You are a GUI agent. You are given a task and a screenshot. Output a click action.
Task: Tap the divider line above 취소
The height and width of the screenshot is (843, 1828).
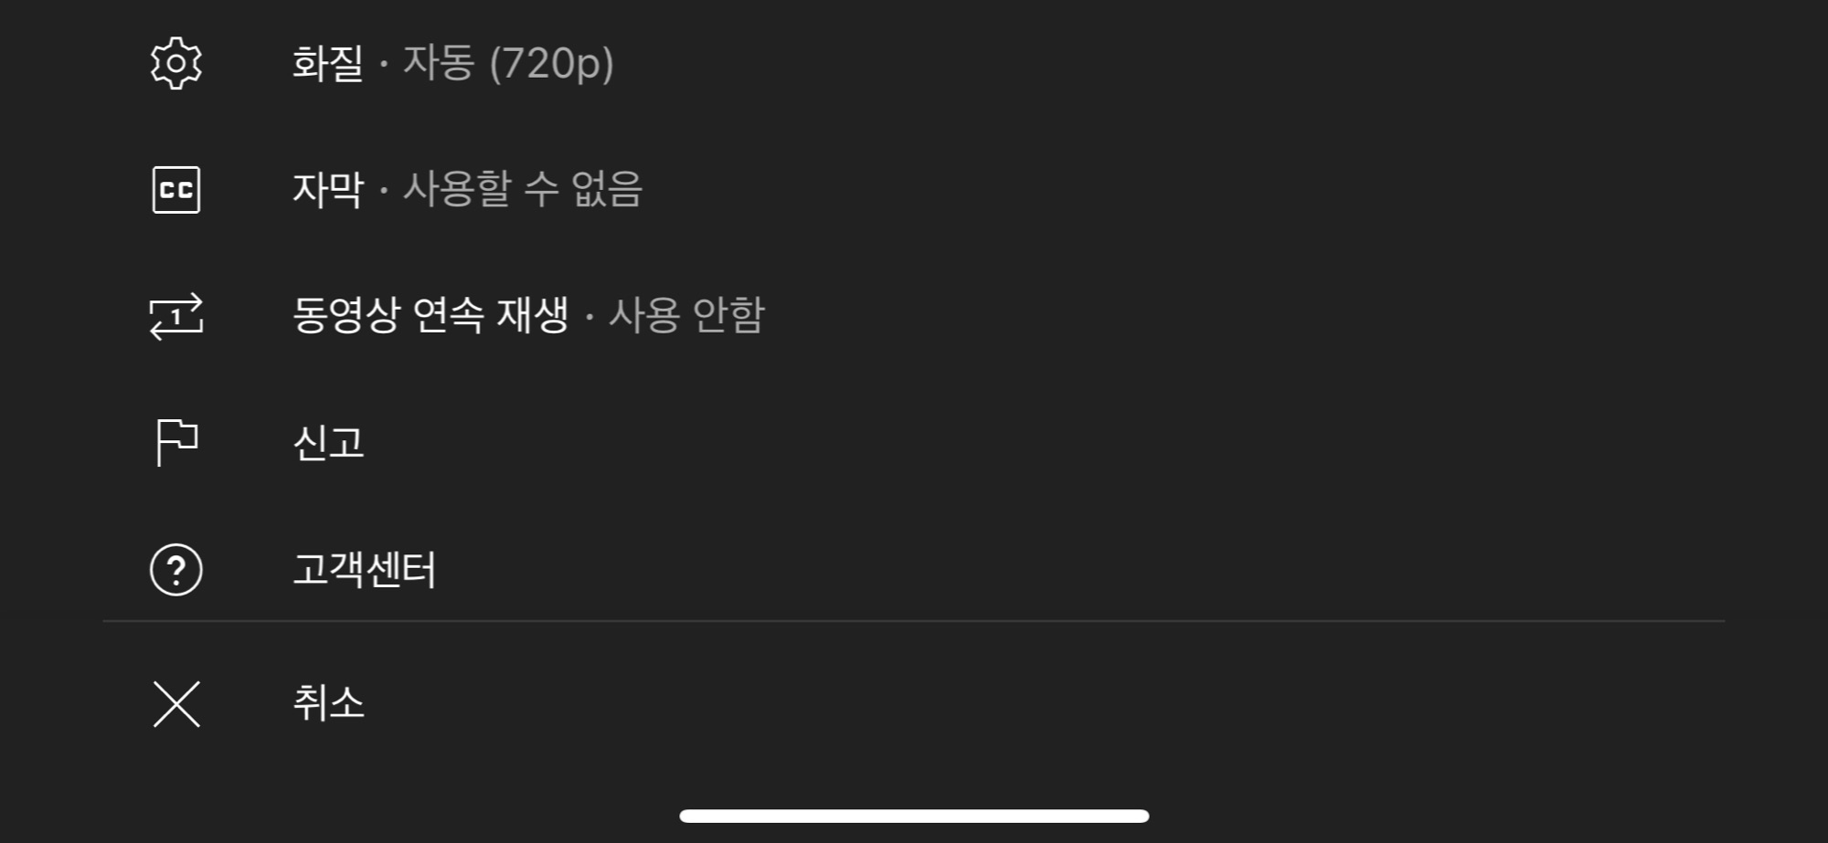pos(914,621)
